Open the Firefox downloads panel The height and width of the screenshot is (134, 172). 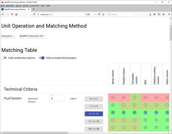point(150,14)
